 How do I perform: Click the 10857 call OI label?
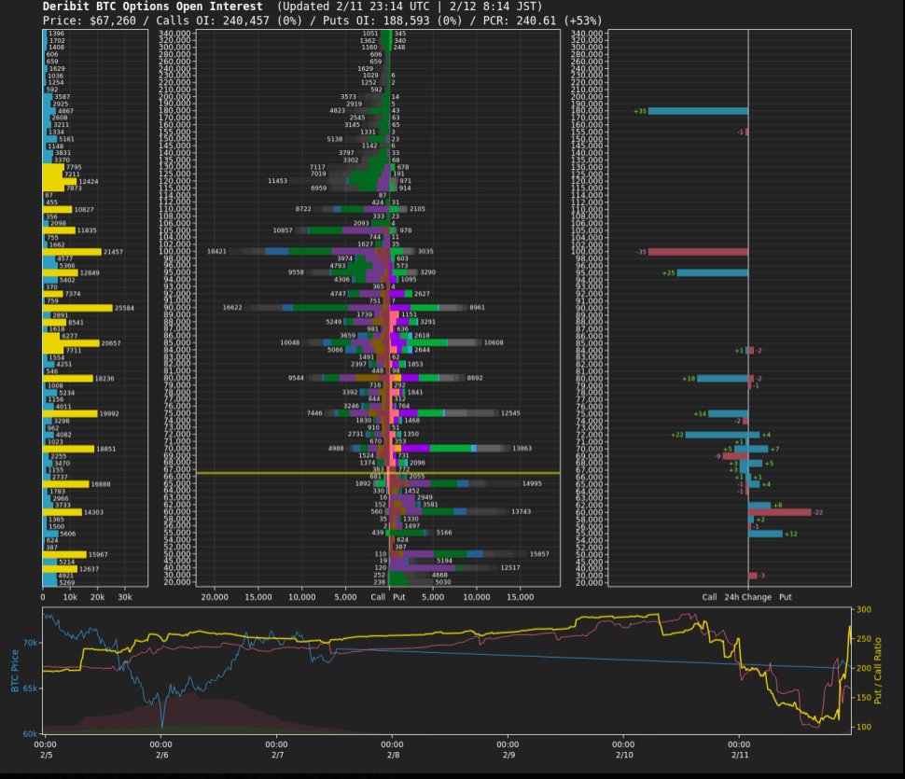pyautogui.click(x=283, y=230)
